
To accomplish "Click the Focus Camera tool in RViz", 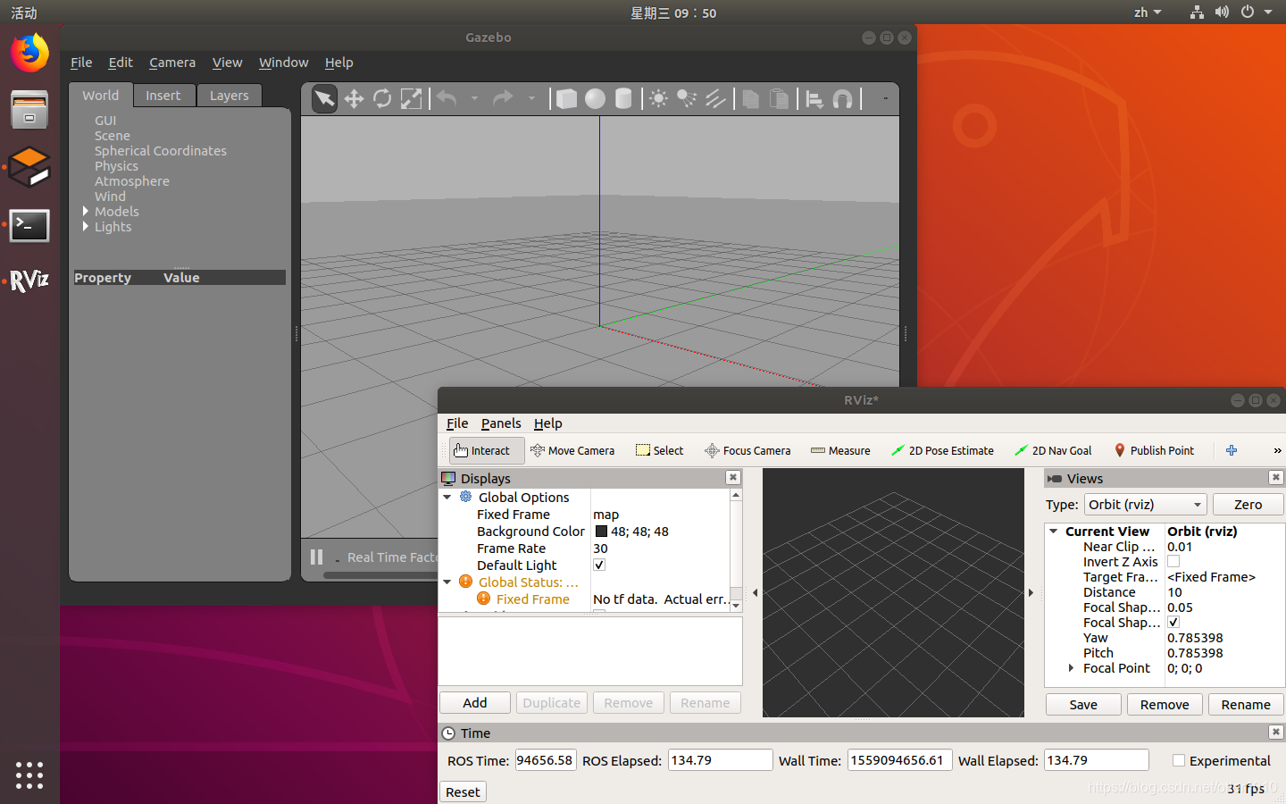I will coord(747,450).
